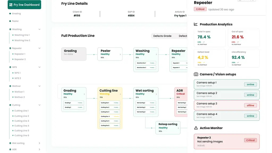Image resolution: width=272 pixels, height=153 pixels.
Task: Click the Critical badge under Repeeler title
Action: point(200,9)
